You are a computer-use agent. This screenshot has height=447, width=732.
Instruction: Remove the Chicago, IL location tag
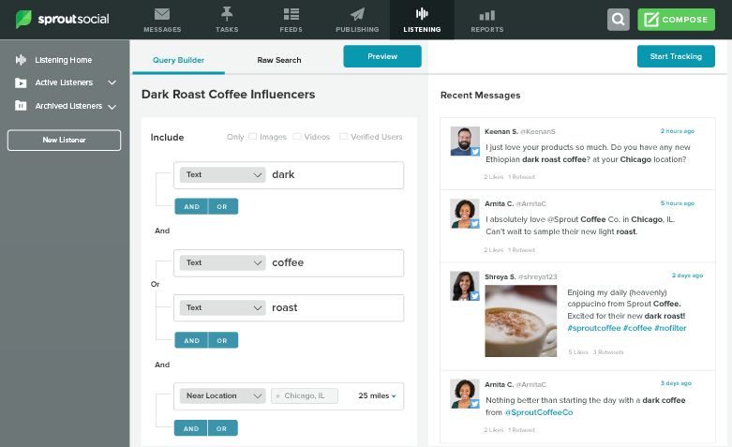tap(277, 396)
